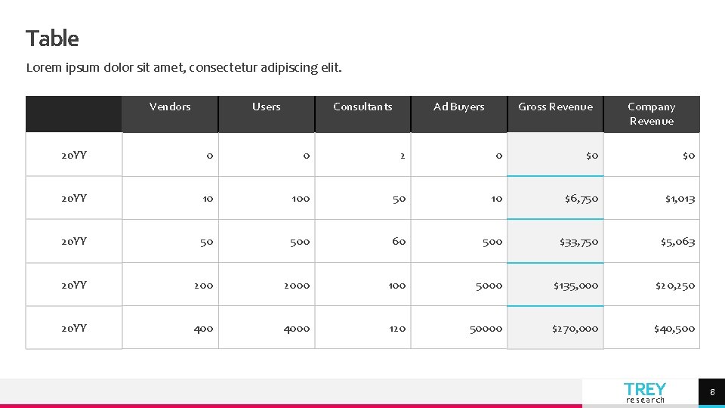Click the $33,750 gross revenue cell

tap(578, 242)
